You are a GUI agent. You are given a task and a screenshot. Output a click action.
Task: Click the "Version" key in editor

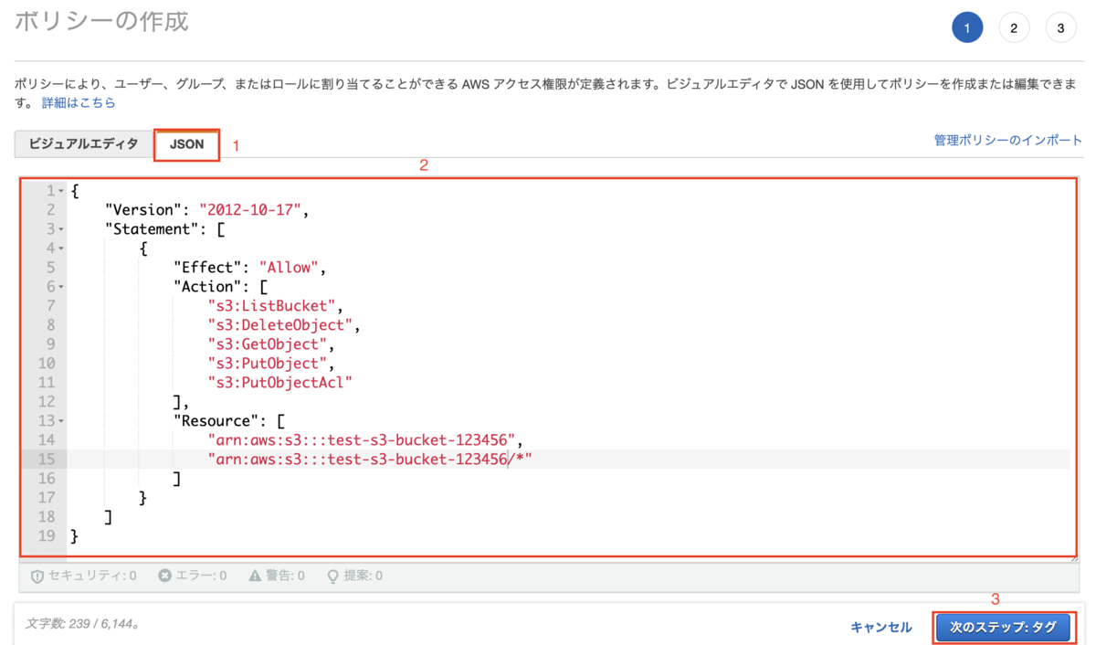(x=144, y=210)
